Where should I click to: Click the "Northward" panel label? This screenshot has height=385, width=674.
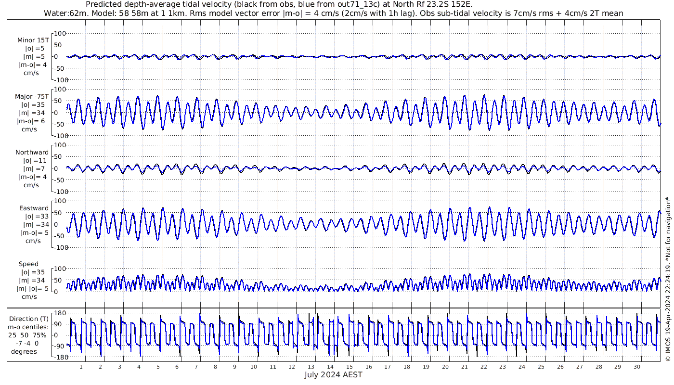coord(32,153)
